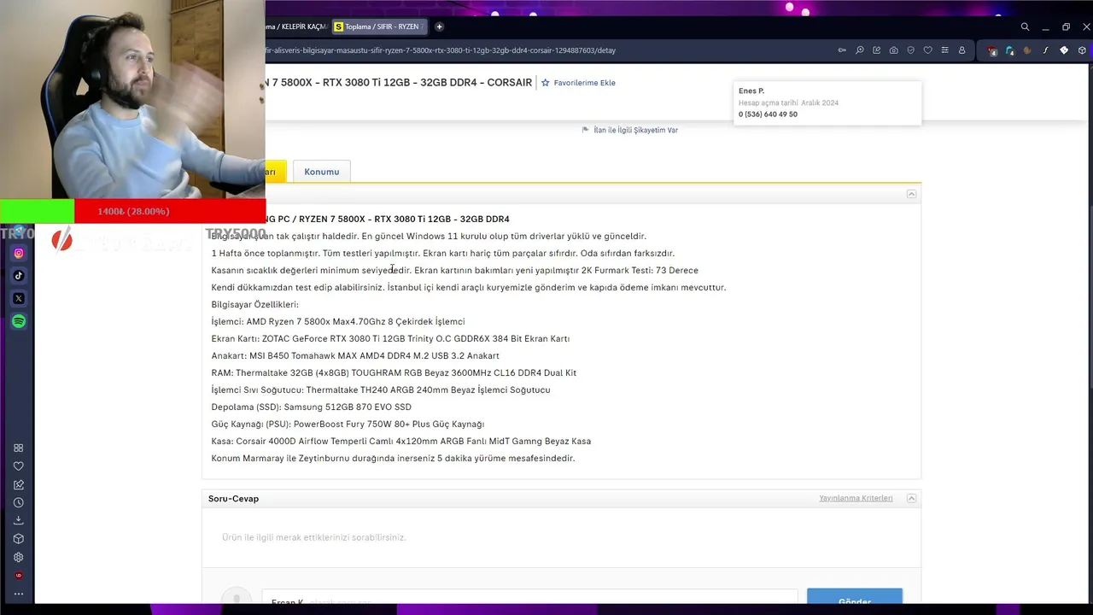Screen dimensions: 1093x615
Task: Click phone number '0 (536) 640 49 50'
Action: tap(768, 114)
